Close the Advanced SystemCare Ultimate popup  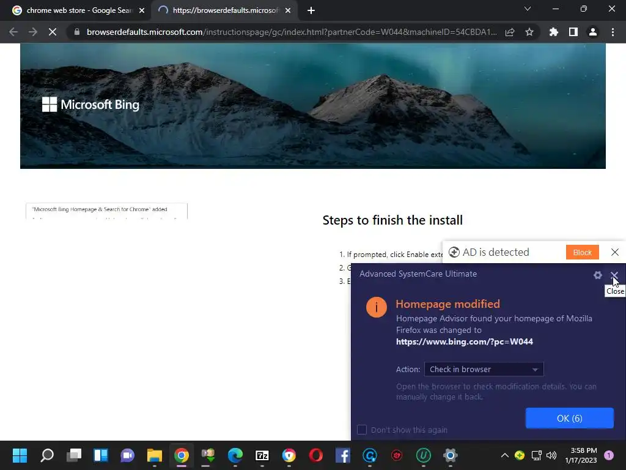coord(614,275)
